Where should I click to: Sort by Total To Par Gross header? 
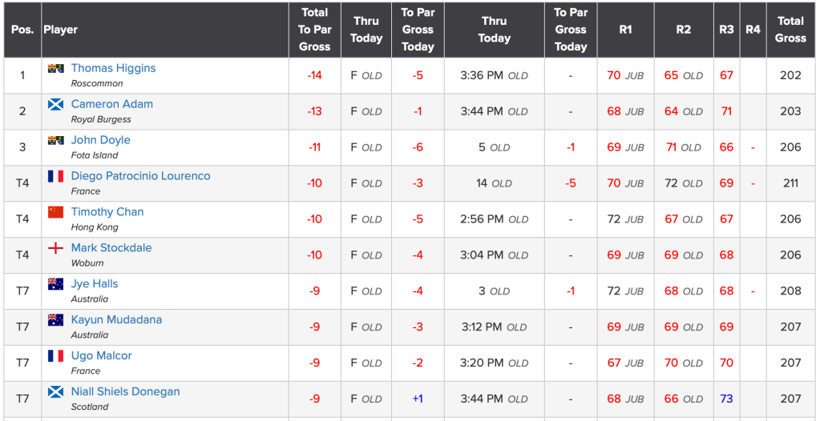(x=314, y=30)
